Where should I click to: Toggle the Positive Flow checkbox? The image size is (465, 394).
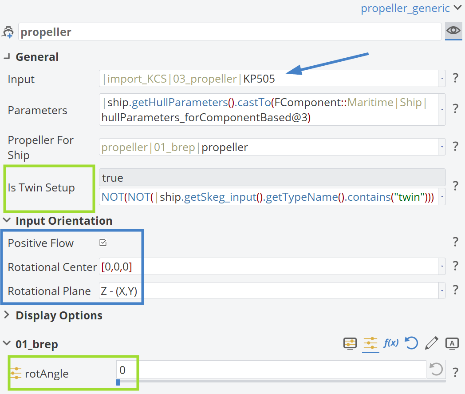click(103, 243)
